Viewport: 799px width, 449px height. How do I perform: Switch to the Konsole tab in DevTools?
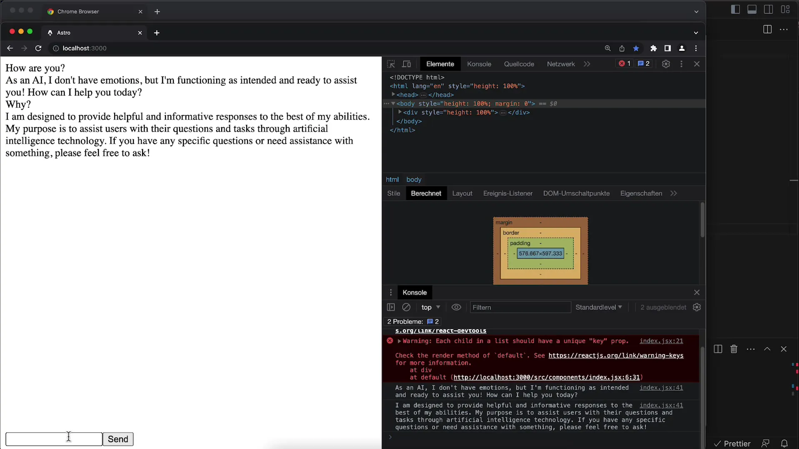479,64
